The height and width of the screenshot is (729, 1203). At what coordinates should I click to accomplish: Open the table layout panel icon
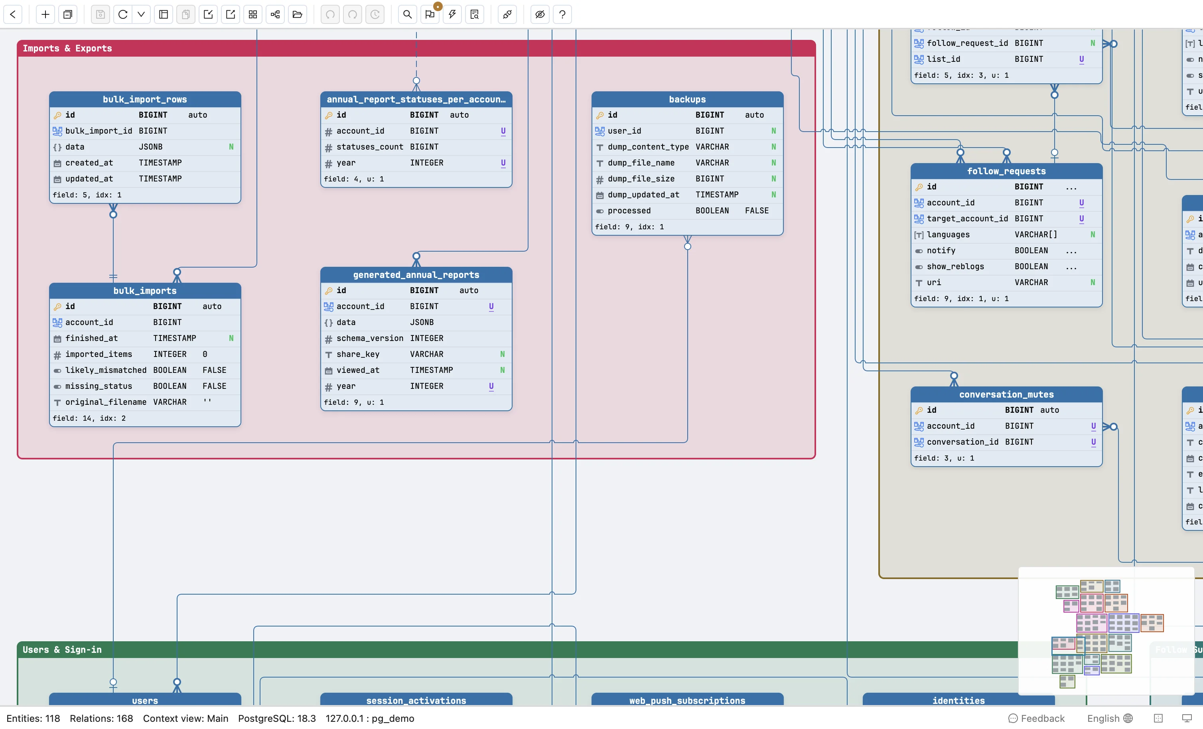(164, 14)
